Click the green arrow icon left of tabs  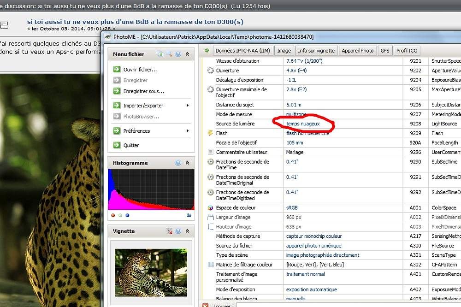click(207, 51)
